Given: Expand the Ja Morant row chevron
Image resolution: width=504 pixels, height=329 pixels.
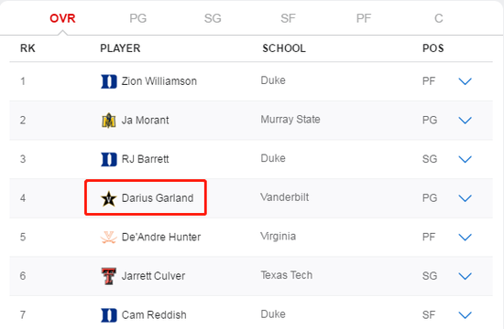Looking at the screenshot, I should (465, 121).
